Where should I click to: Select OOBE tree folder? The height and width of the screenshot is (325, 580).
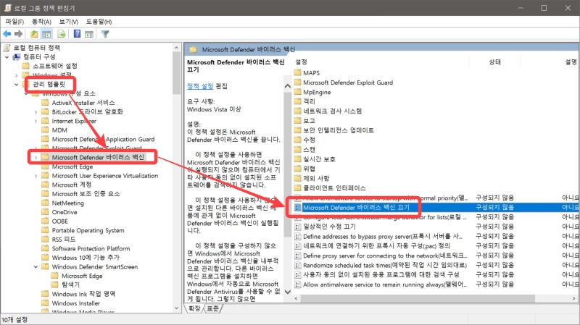[59, 221]
